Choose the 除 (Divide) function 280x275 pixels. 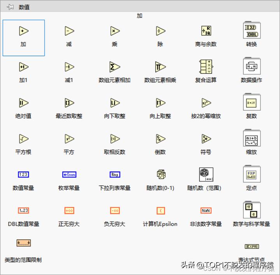(161, 31)
